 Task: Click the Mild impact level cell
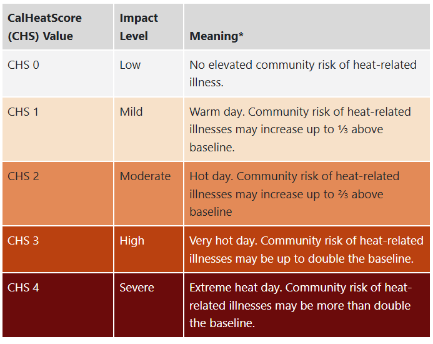tap(131, 112)
